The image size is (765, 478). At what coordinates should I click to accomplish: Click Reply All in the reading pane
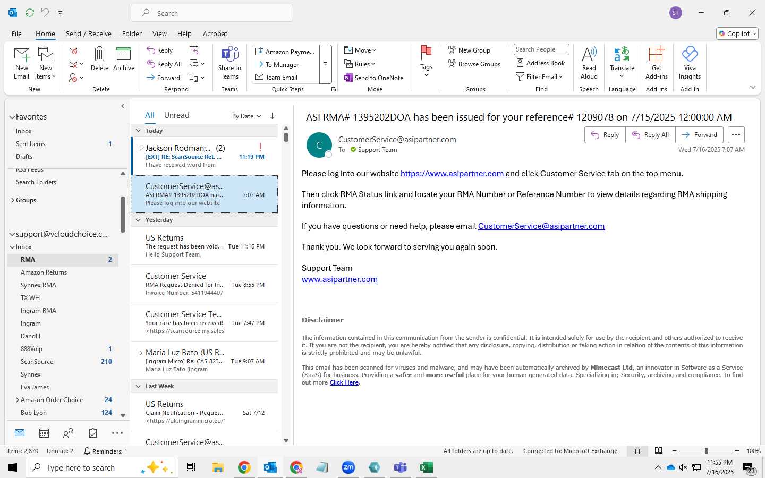[x=650, y=135]
